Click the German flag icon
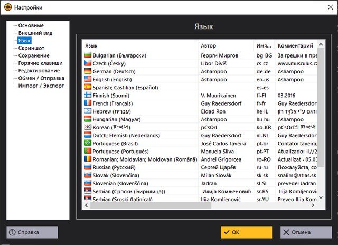This screenshot has height=245, width=338. pyautogui.click(x=88, y=71)
